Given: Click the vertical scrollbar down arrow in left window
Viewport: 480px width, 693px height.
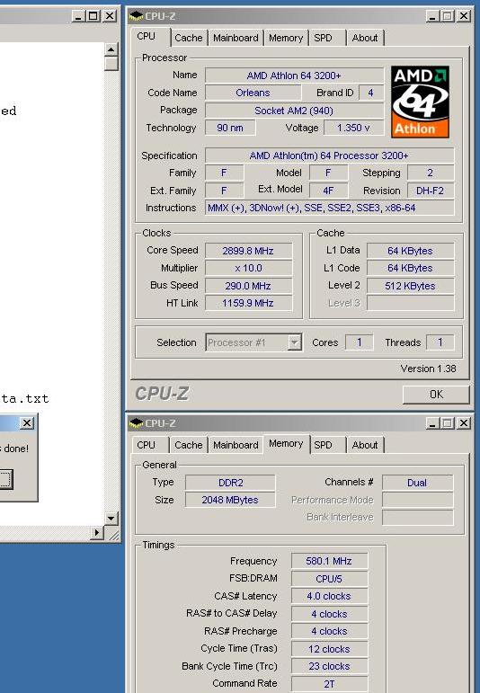Looking at the screenshot, I should point(111,518).
